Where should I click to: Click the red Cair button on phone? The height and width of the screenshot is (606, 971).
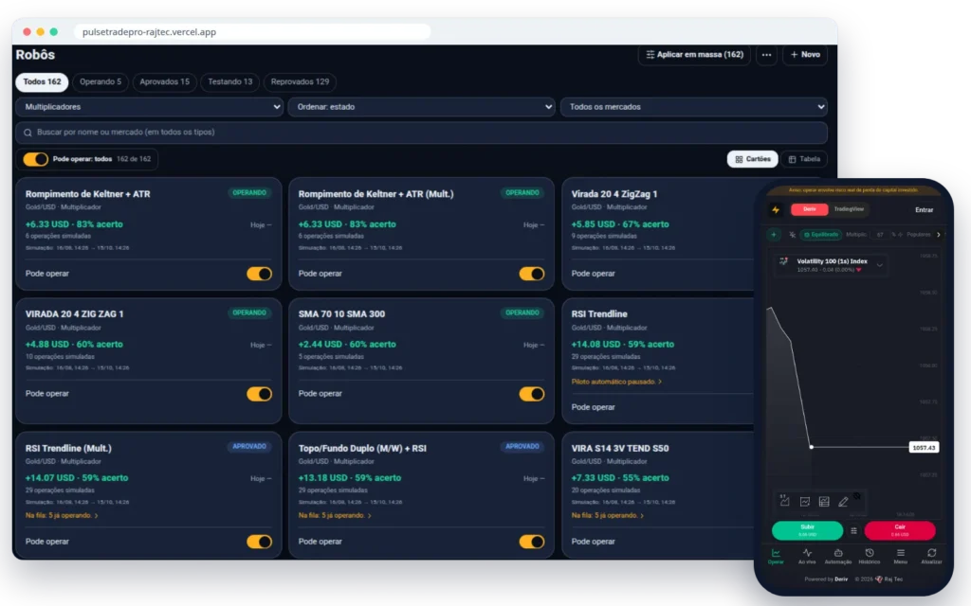click(900, 530)
